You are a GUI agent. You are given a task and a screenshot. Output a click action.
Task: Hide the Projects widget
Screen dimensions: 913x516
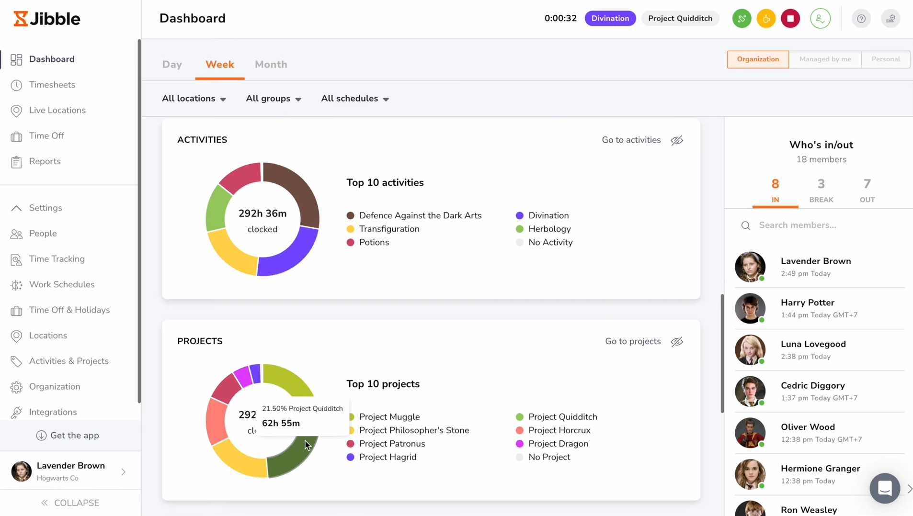676,342
